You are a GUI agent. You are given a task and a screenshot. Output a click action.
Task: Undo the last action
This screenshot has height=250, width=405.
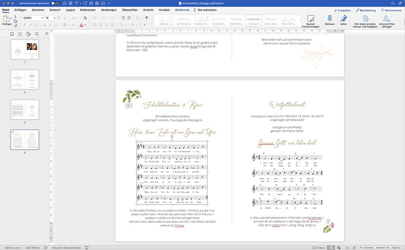[x=76, y=3]
